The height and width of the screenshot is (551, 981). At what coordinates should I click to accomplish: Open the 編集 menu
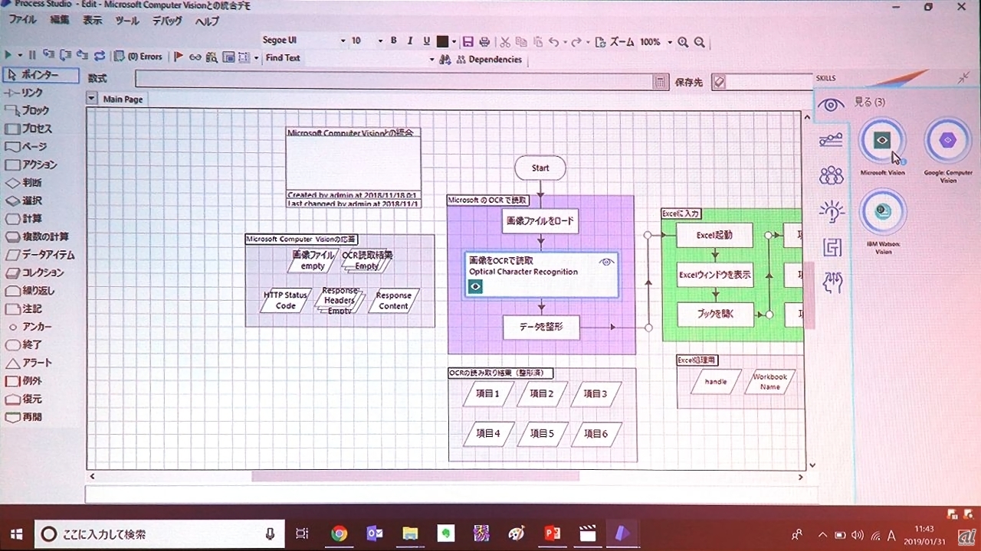pyautogui.click(x=59, y=21)
